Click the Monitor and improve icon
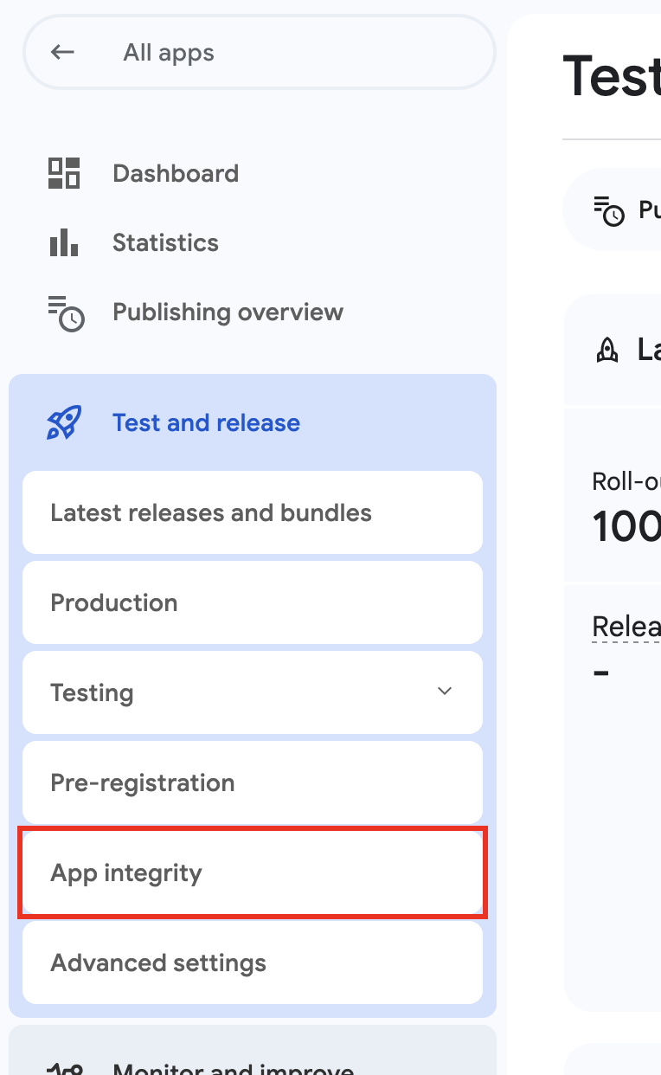 (x=64, y=1068)
